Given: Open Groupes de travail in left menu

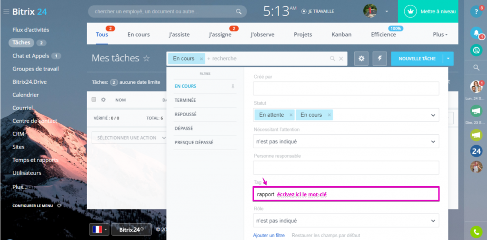Looking at the screenshot, I should (35, 69).
